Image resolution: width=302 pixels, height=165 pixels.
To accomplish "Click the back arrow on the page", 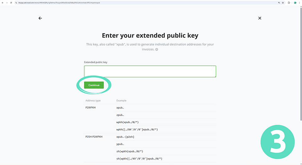I will 40,18.
